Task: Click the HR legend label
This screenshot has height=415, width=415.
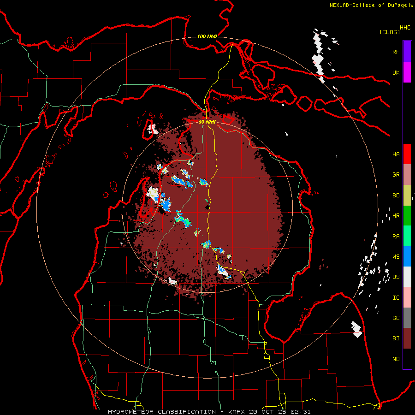Action: 396,216
